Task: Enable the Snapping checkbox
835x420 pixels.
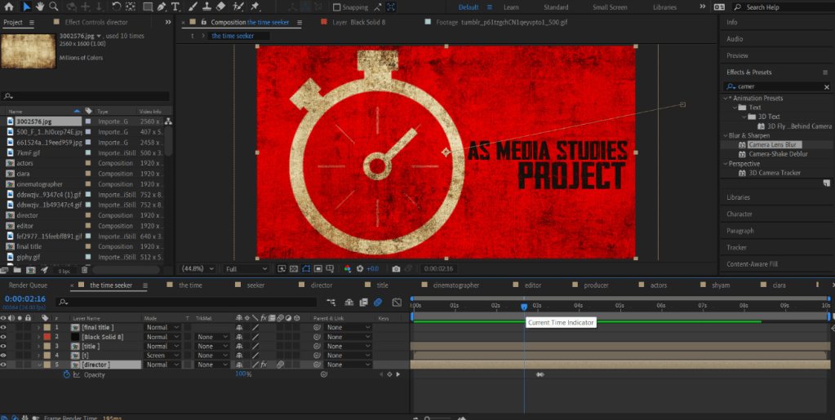Action: [337, 7]
